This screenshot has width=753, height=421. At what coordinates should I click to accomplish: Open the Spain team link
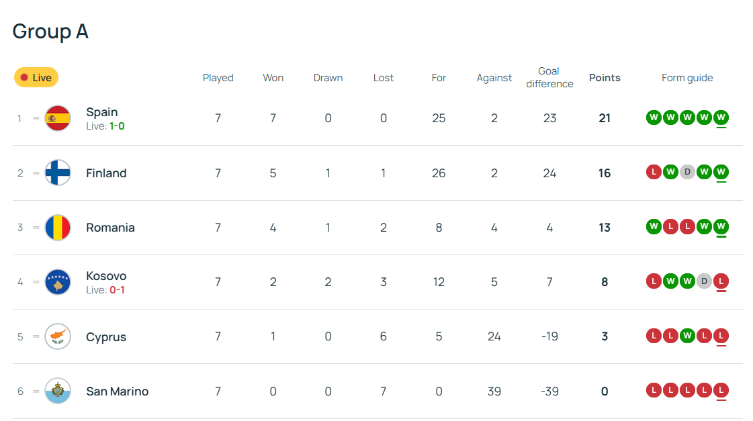click(102, 112)
